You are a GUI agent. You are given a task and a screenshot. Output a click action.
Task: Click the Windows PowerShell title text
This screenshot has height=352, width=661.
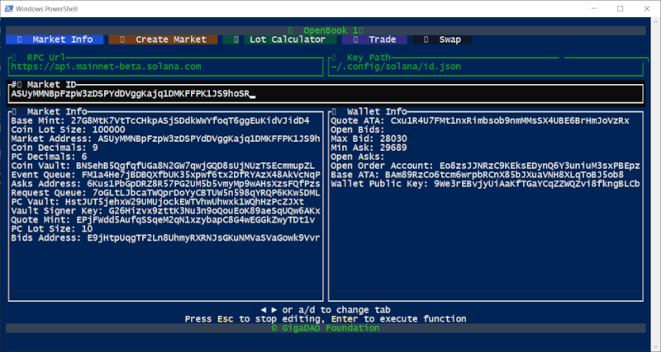(47, 9)
